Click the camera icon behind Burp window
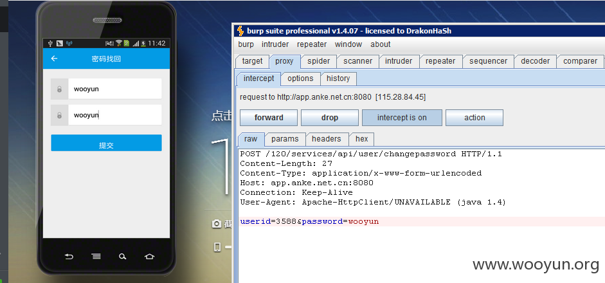The width and height of the screenshot is (605, 283). 217,224
